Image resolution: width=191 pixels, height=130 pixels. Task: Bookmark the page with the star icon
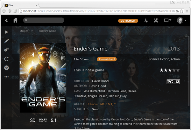click(x=181, y=11)
